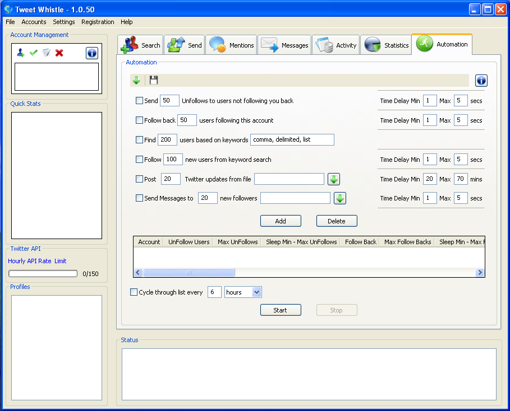Click the cycle interval field showing 6
This screenshot has height=411, width=510.
click(x=215, y=292)
